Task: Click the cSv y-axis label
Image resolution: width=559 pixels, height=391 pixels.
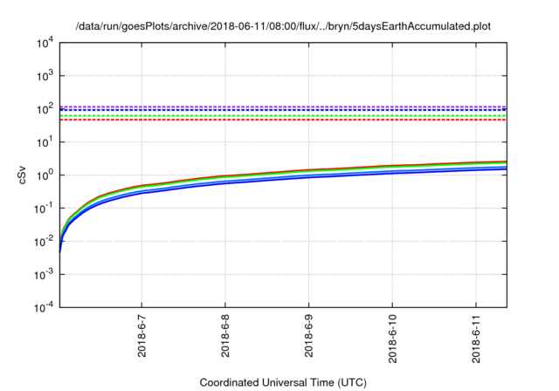Action: point(24,175)
